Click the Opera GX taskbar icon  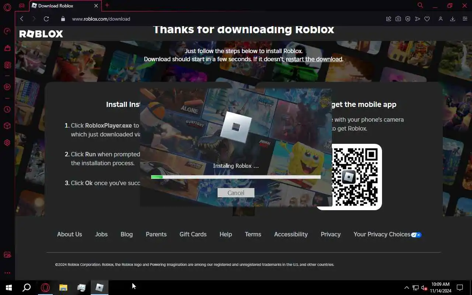click(45, 288)
